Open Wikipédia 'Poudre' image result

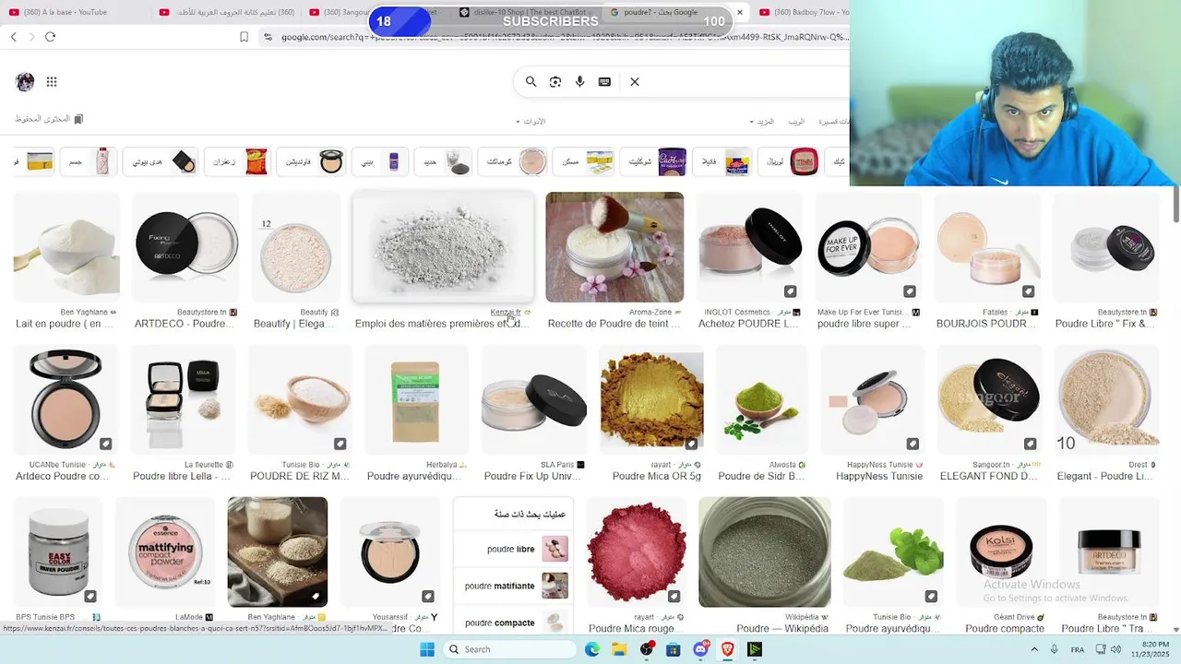tap(764, 551)
